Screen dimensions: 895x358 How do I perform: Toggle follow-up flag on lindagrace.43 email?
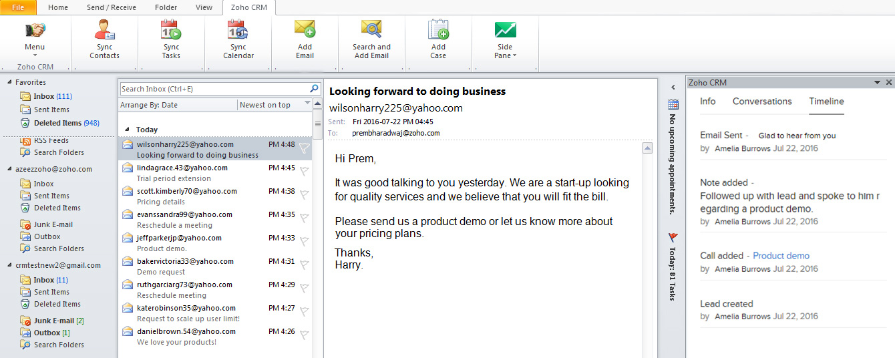(x=304, y=171)
